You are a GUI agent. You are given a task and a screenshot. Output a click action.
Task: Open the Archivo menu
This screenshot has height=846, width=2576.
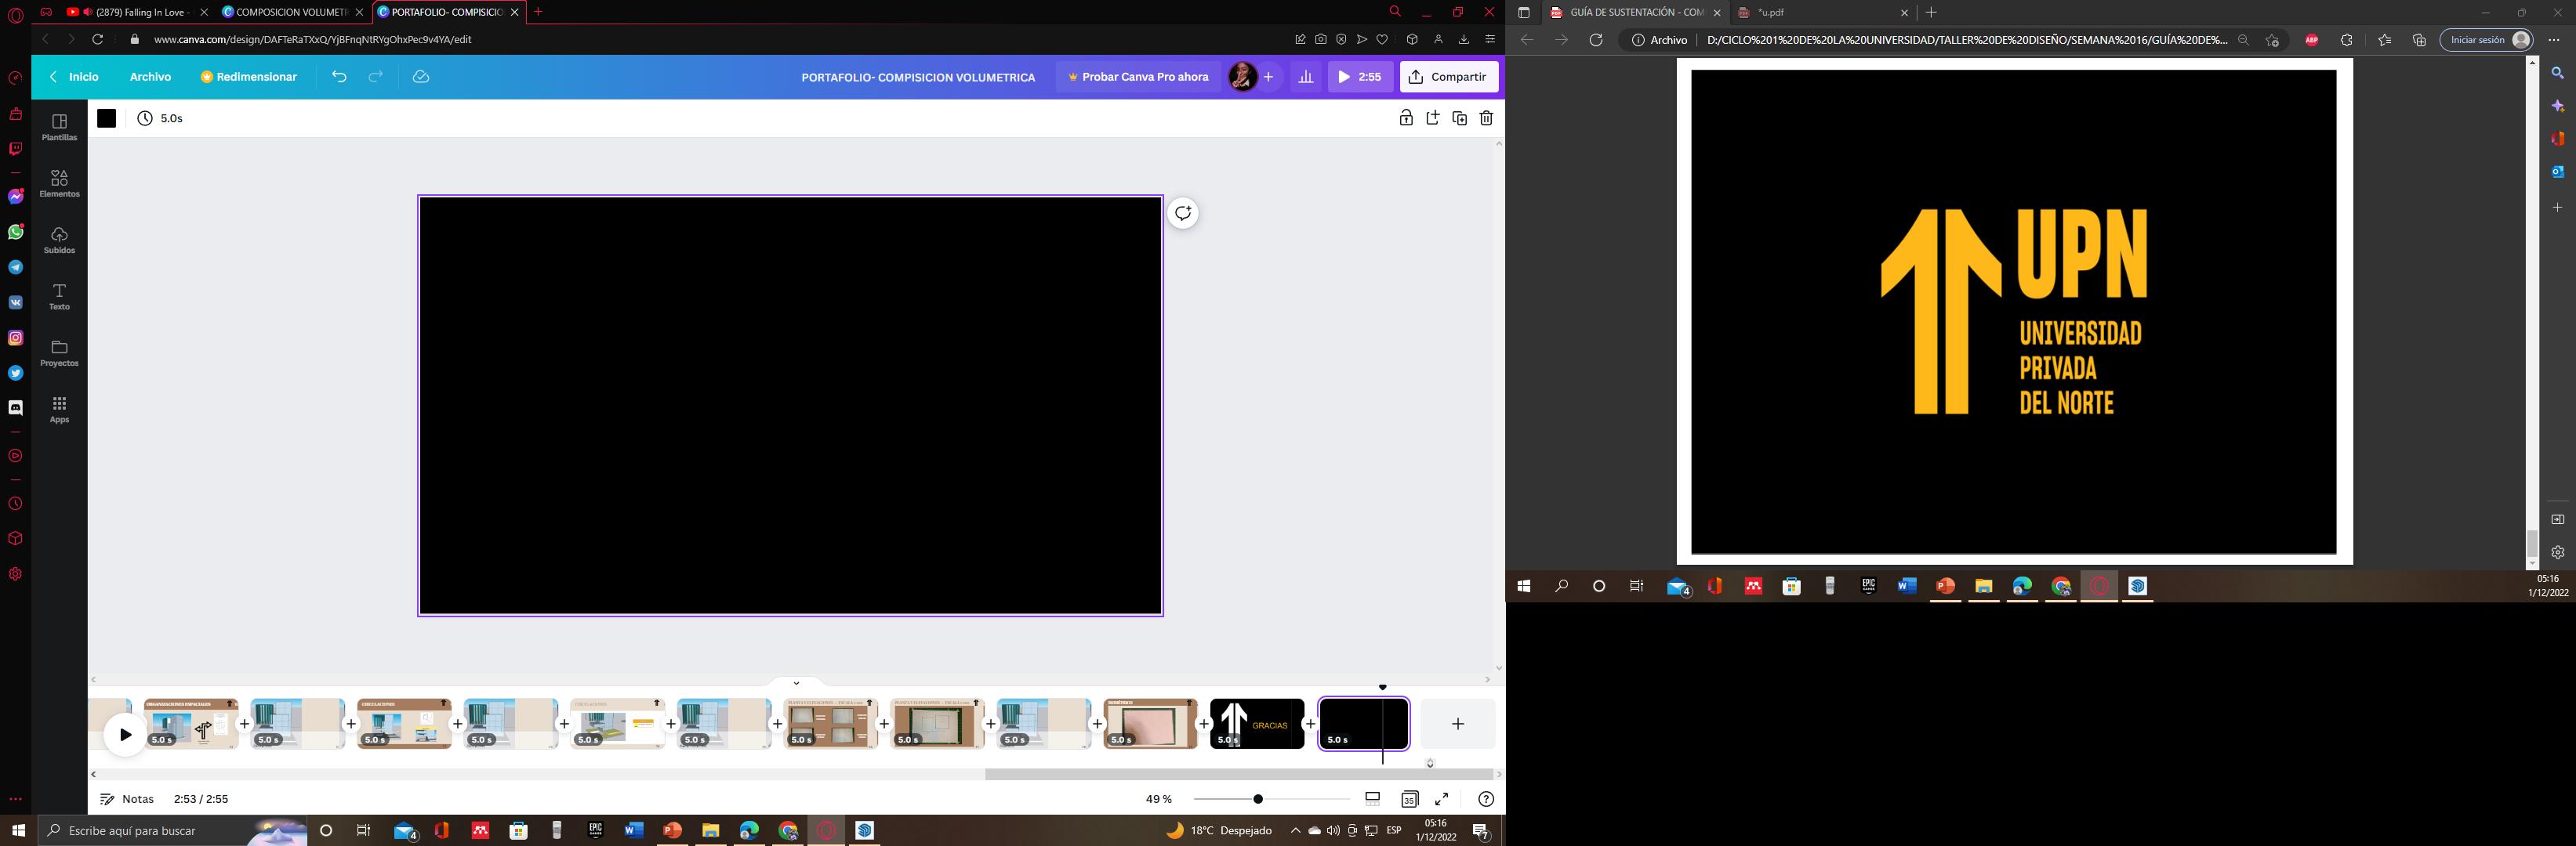pyautogui.click(x=150, y=77)
